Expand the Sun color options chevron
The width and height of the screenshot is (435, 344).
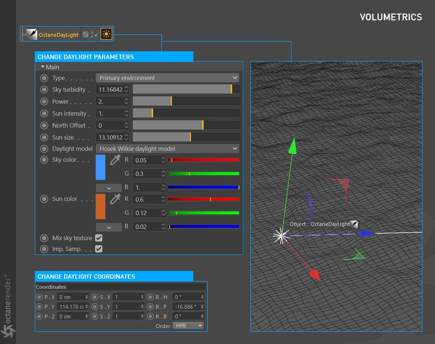point(108,227)
